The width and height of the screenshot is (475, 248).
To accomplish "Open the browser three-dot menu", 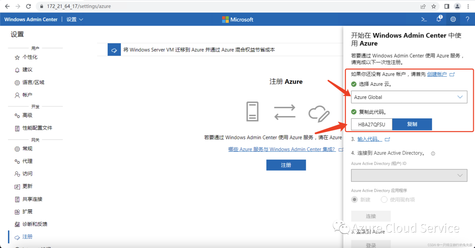I will [468, 6].
